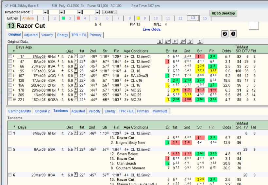Select entry tab 1
The height and width of the screenshot is (185, 268).
pyautogui.click(x=43, y=18)
